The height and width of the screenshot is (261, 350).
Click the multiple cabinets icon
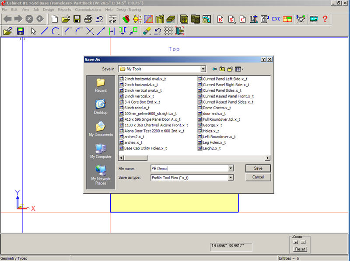tap(195, 19)
